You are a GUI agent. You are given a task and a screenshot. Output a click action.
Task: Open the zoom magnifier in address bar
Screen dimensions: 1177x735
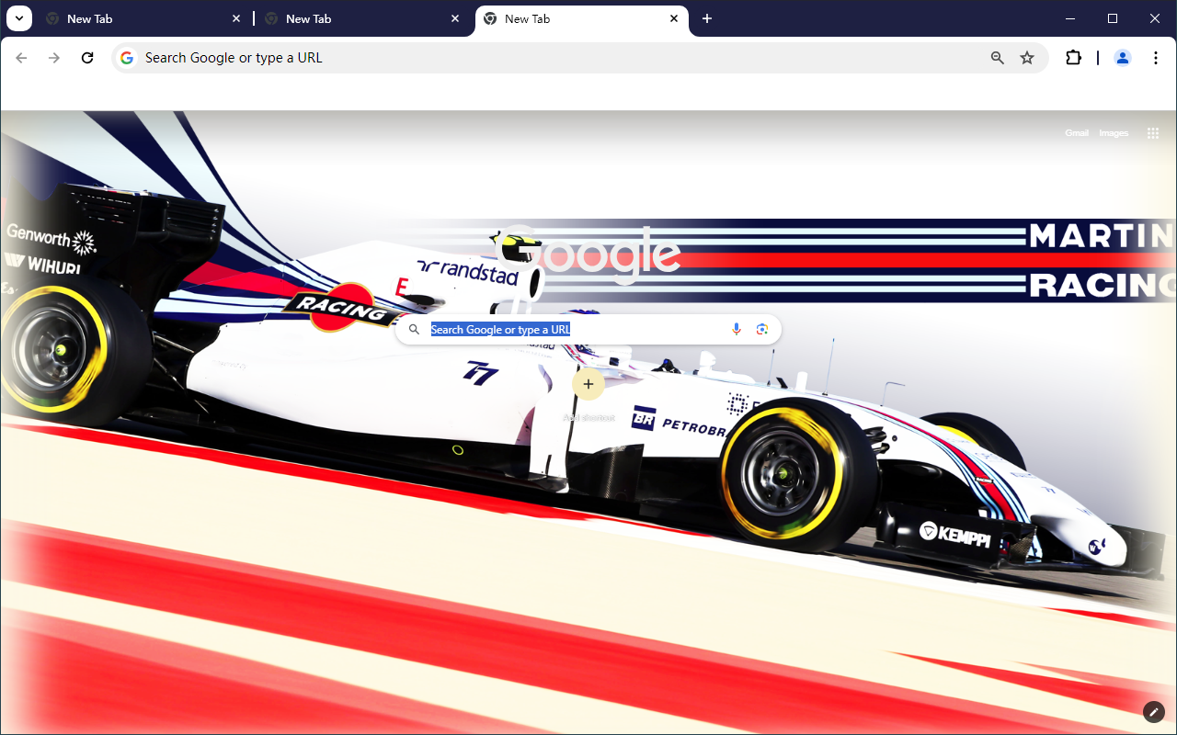(x=998, y=58)
